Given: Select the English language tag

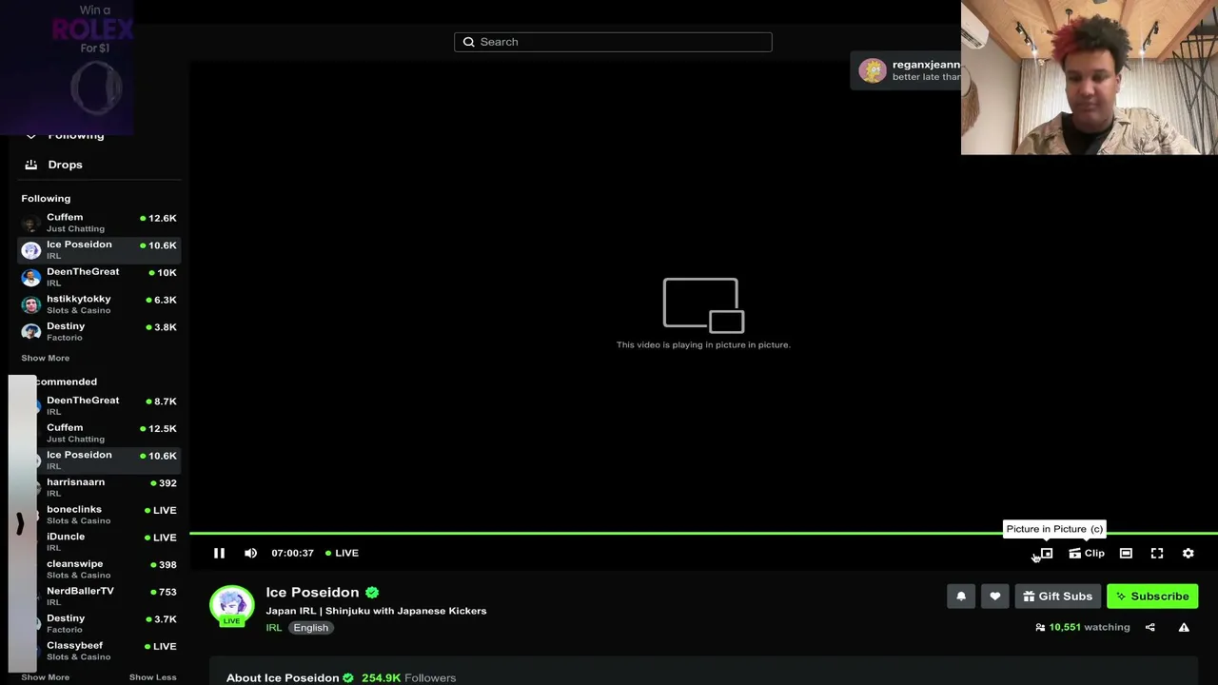Looking at the screenshot, I should tap(310, 628).
